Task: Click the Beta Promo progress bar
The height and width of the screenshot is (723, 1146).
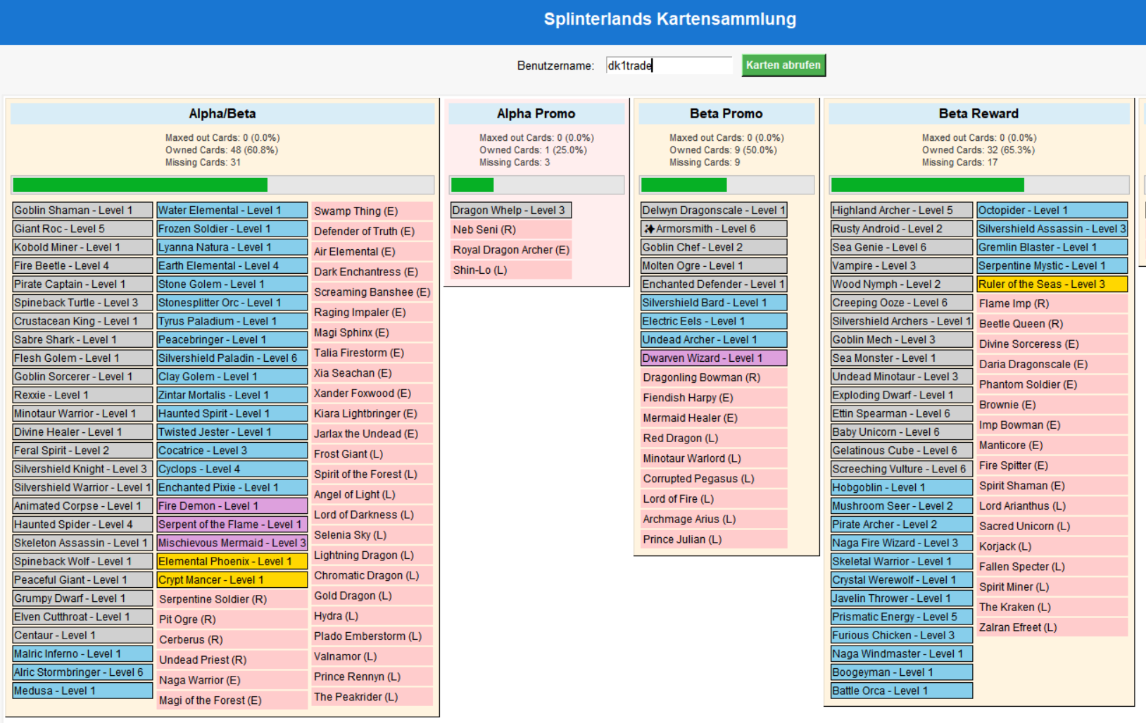Action: click(726, 185)
